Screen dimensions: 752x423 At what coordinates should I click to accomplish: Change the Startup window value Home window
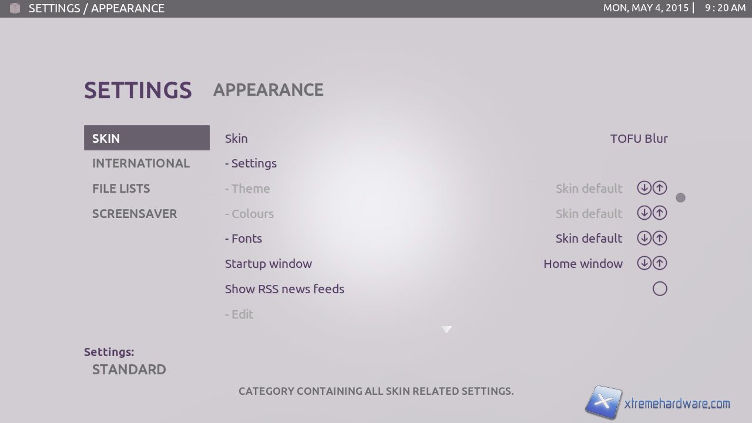(583, 264)
